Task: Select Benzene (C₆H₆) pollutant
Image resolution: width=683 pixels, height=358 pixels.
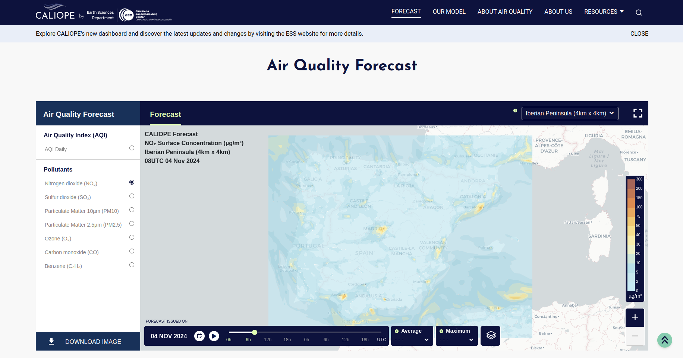Action: pyautogui.click(x=132, y=265)
